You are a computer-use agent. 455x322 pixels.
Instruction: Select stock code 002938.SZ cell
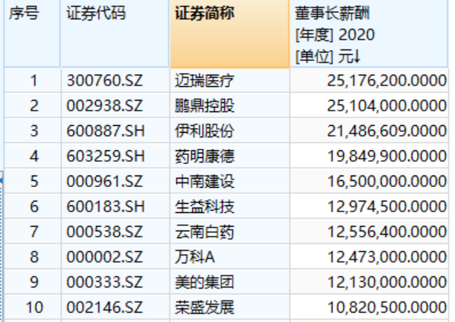pos(116,105)
